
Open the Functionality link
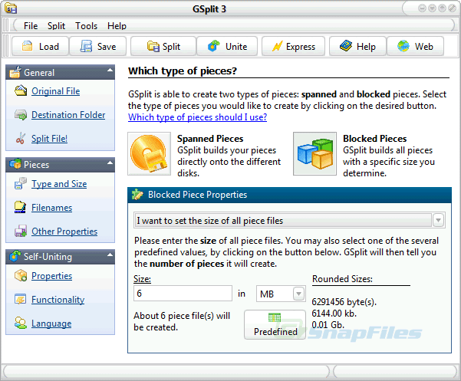58,300
